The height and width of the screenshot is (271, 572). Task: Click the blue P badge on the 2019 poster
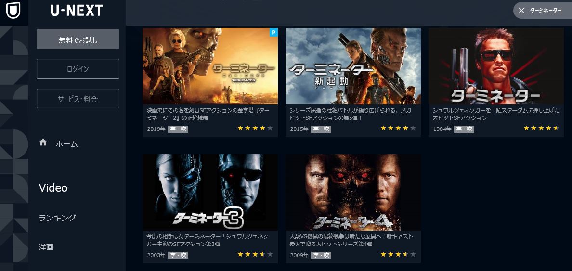click(x=273, y=32)
